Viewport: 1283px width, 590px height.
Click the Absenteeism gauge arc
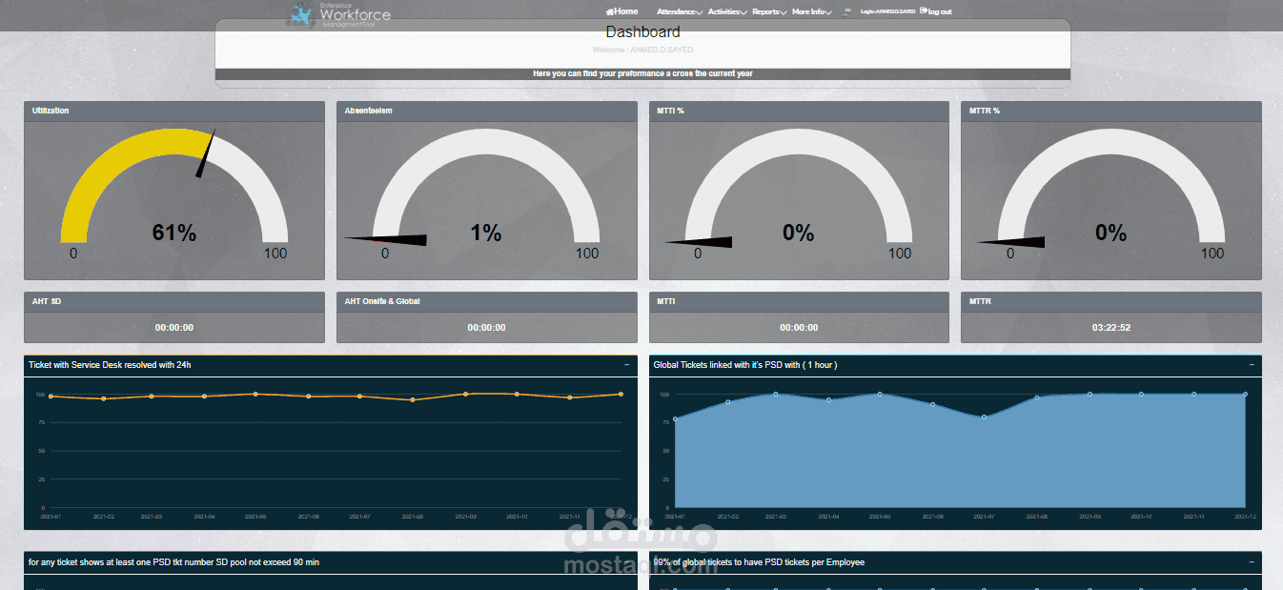(x=486, y=143)
